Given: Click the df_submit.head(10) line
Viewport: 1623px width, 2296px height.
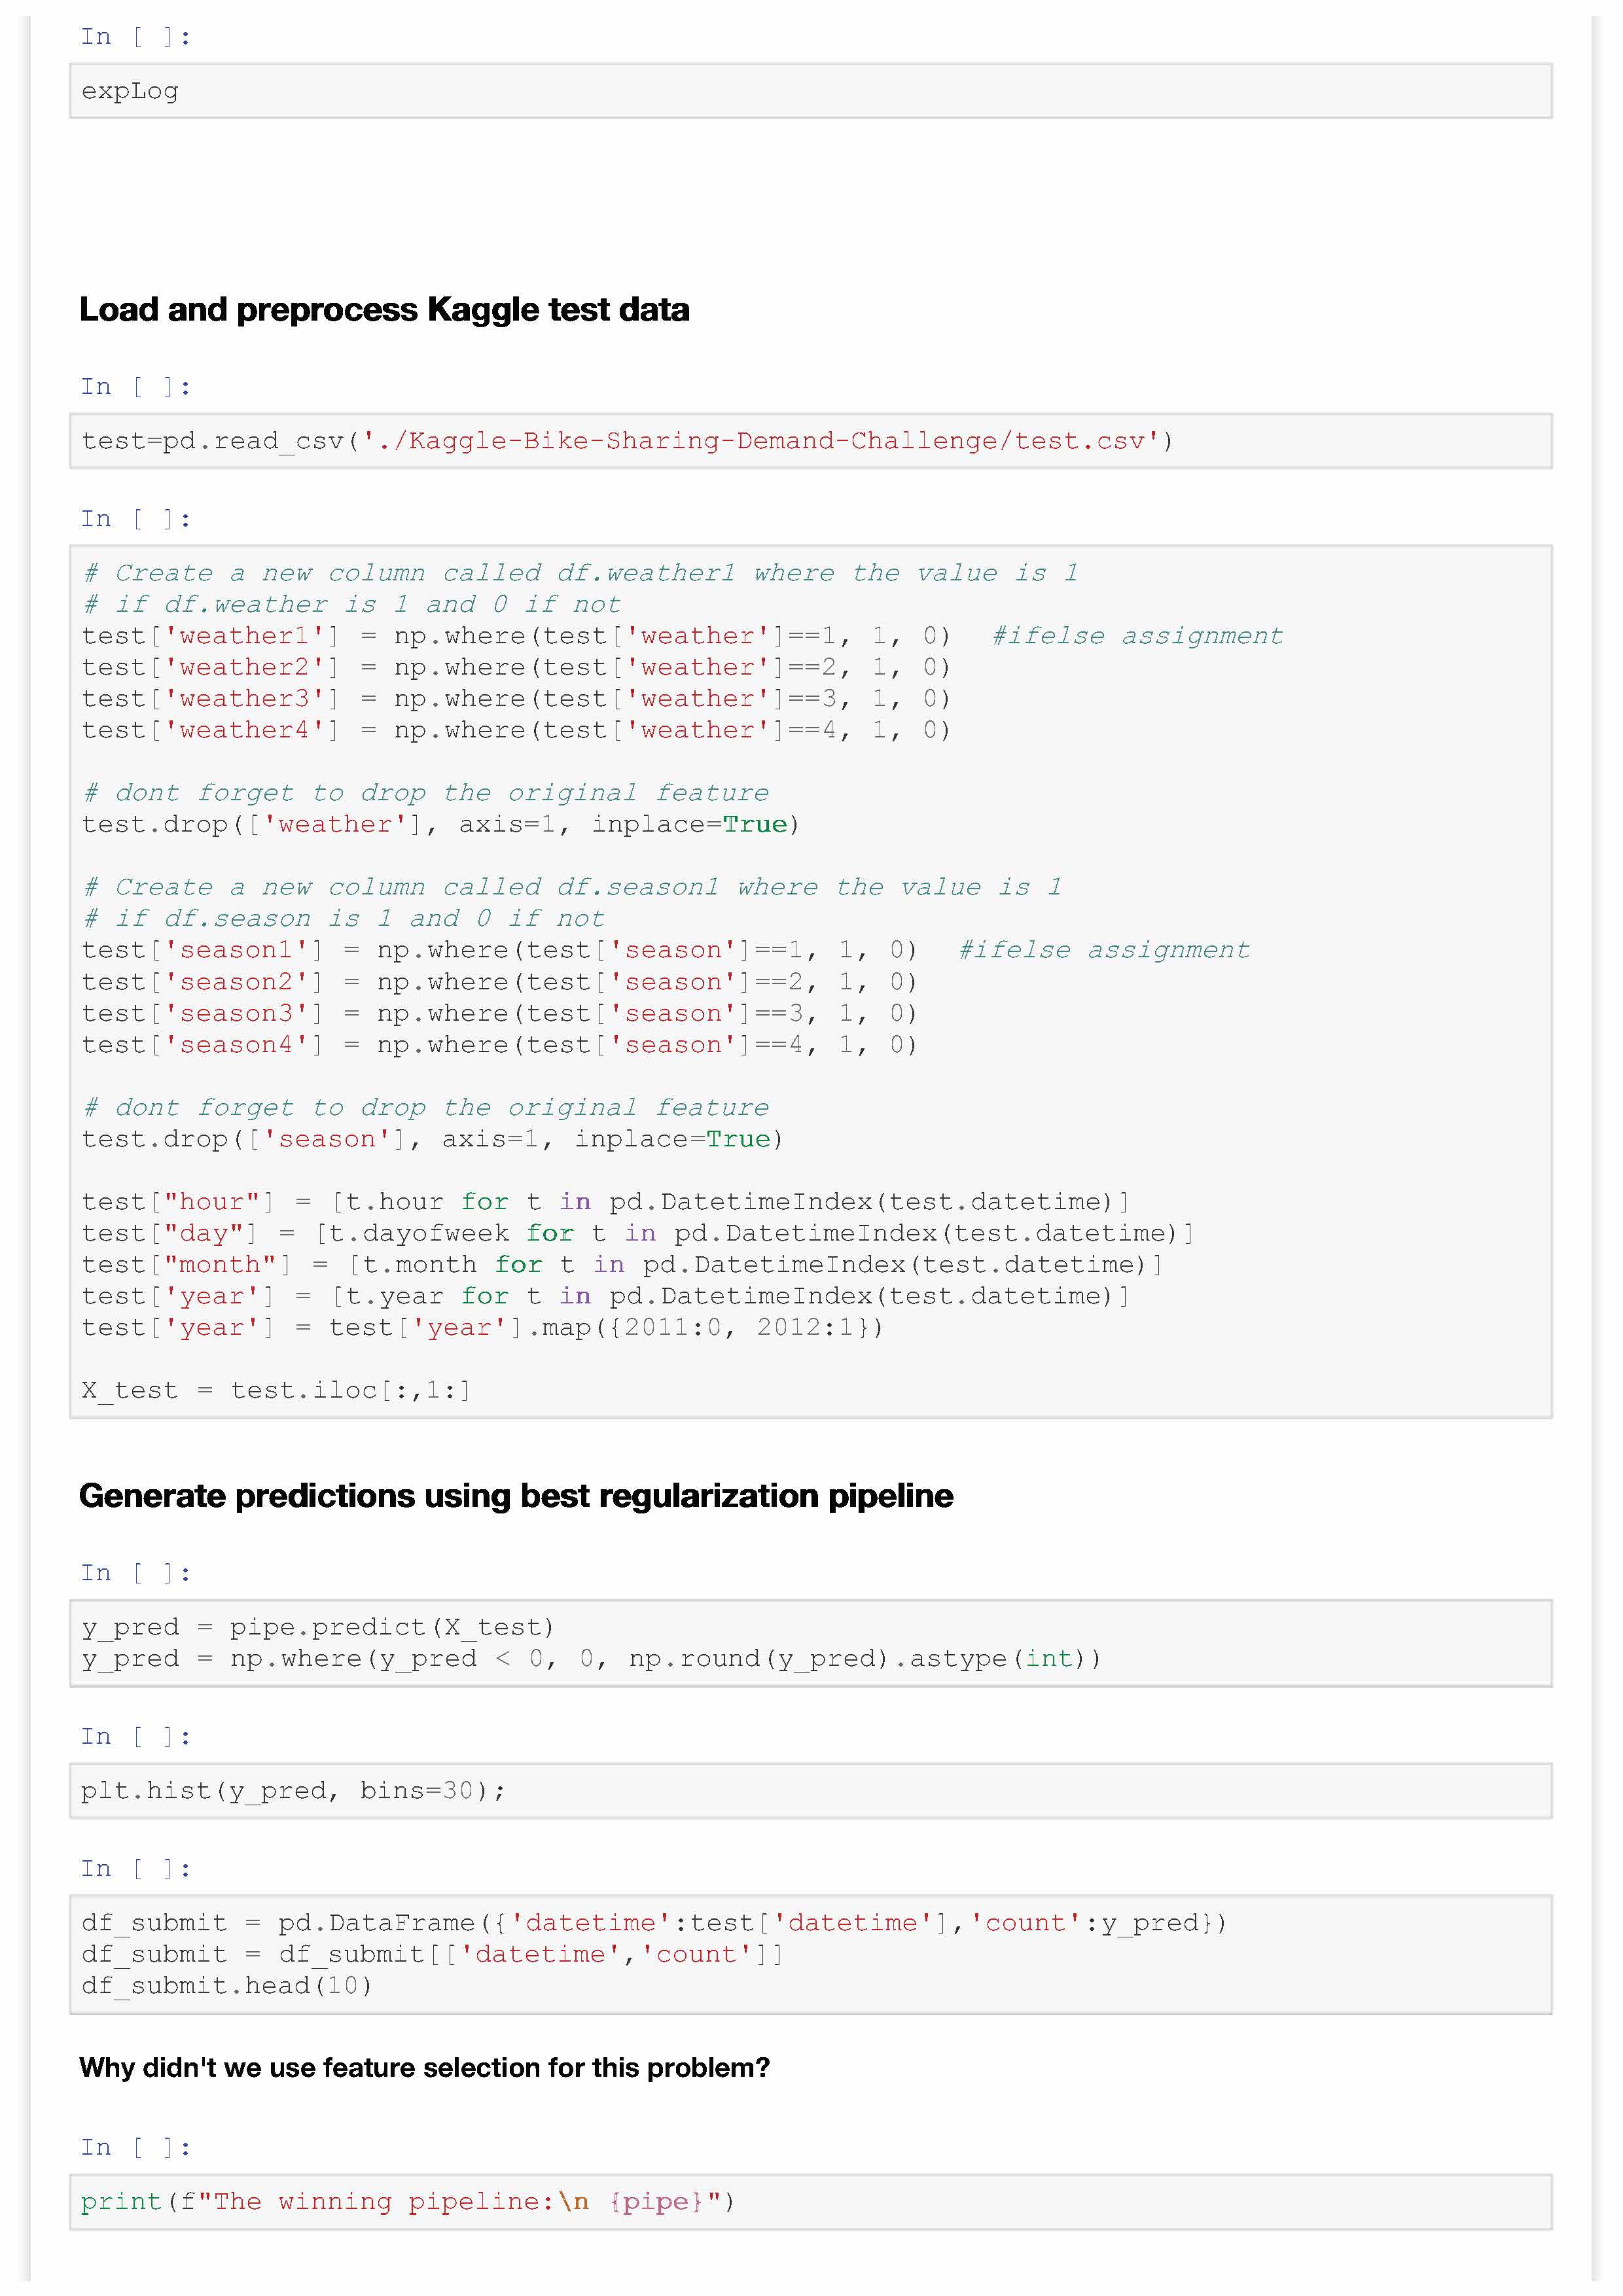Looking at the screenshot, I should (227, 1986).
